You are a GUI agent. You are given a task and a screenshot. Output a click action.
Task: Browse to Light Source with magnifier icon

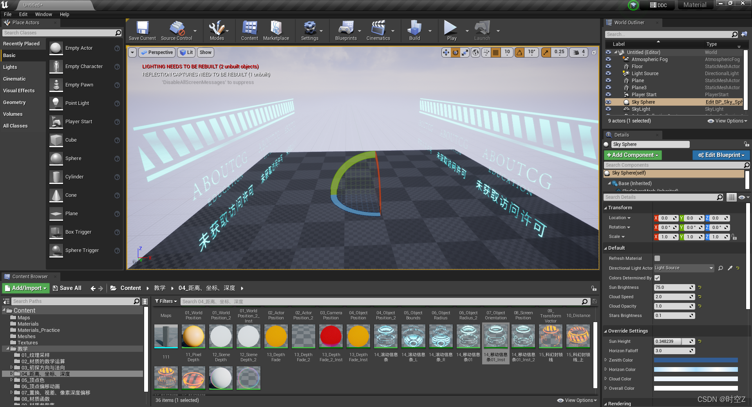coord(721,268)
